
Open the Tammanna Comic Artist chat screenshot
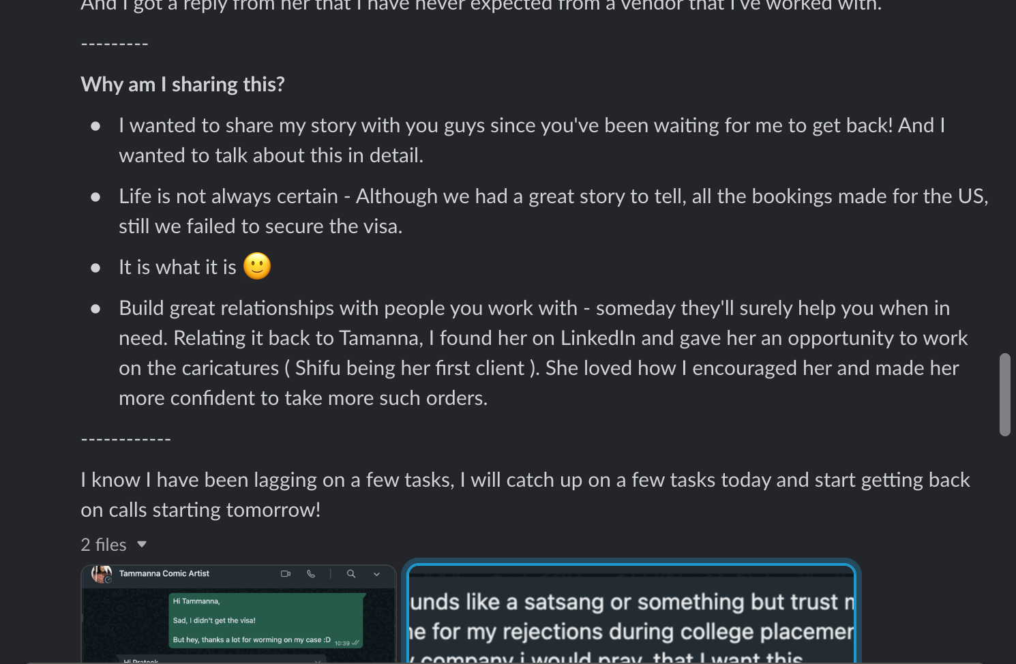coord(239,614)
